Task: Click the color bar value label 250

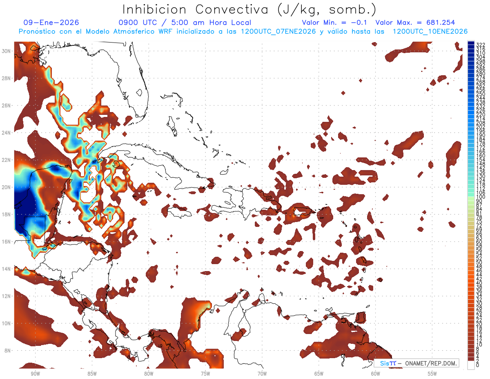Action: coord(480,94)
